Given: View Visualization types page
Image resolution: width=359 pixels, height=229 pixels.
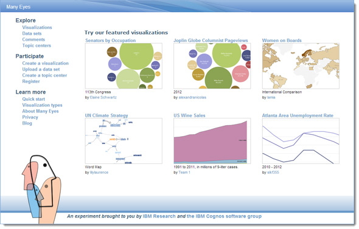Looking at the screenshot, I should coord(42,105).
